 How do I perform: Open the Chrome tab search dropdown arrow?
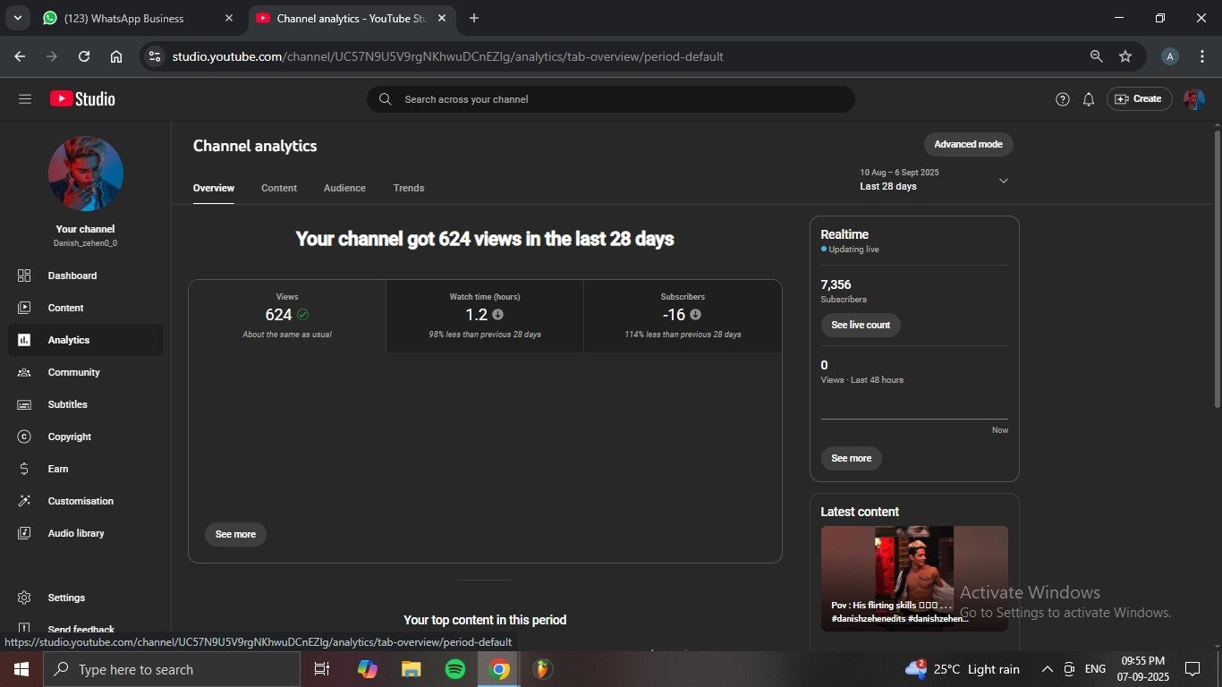[x=17, y=18]
